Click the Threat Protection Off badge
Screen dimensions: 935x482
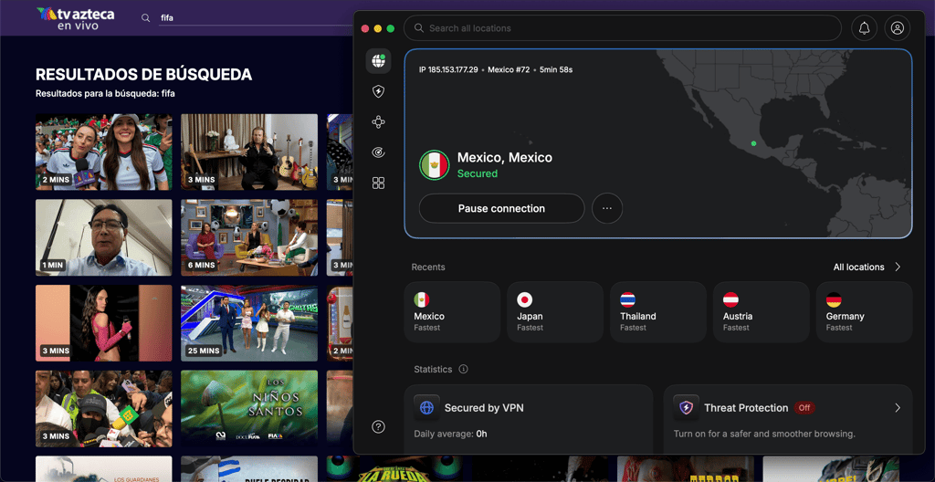pos(804,408)
